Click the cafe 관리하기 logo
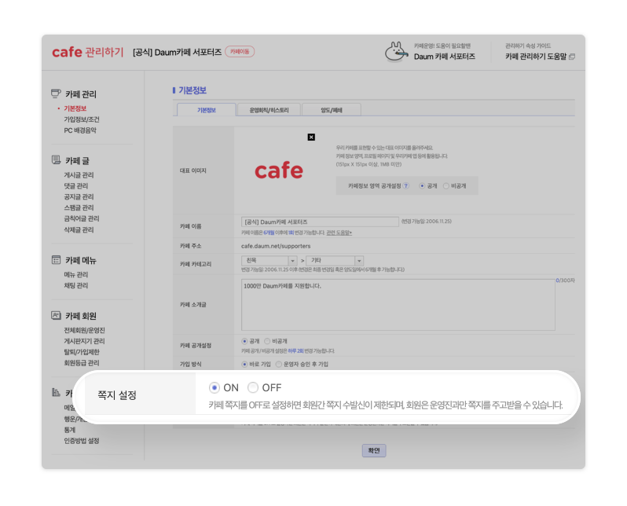 pyautogui.click(x=87, y=52)
